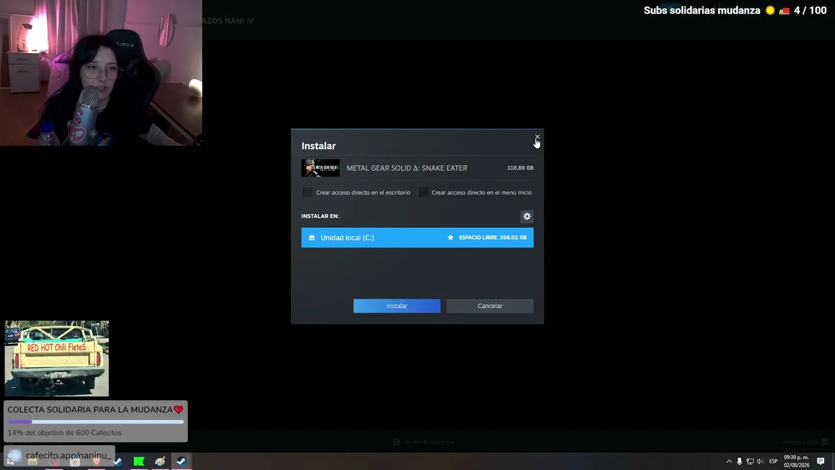Click the default-drive star on Unidad local
The height and width of the screenshot is (470, 835).
point(450,238)
